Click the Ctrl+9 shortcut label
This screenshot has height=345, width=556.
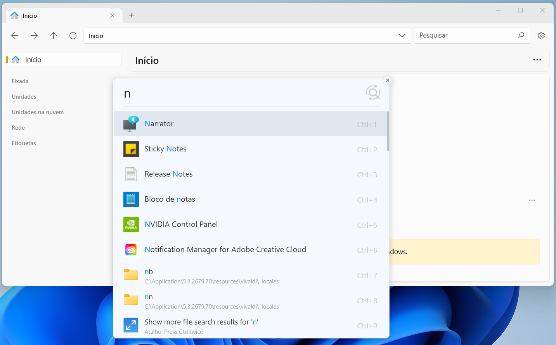pyautogui.click(x=367, y=326)
